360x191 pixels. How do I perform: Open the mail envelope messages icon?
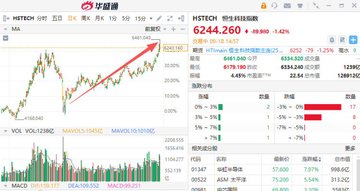(287, 6)
